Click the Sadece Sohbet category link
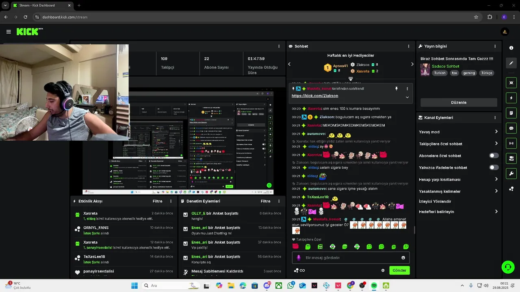Viewport: 520px width, 292px height. click(445, 66)
